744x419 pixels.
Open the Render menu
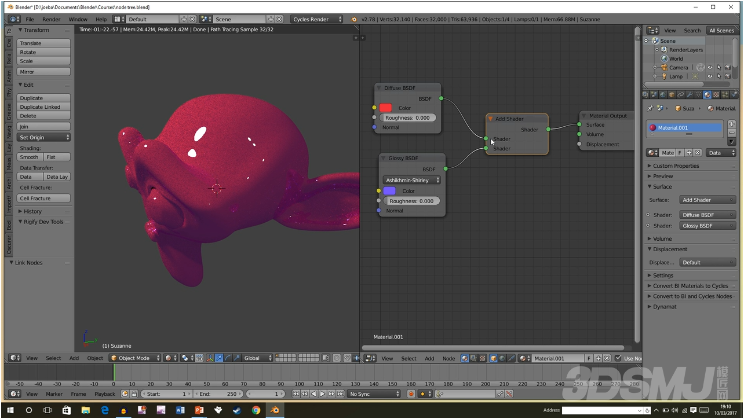coord(51,19)
